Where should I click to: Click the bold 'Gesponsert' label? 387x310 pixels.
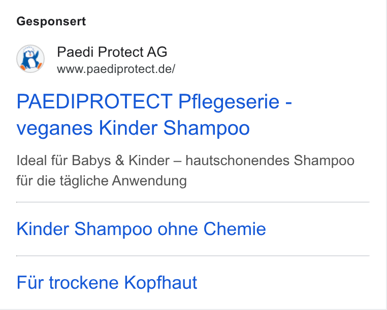pyautogui.click(x=51, y=21)
